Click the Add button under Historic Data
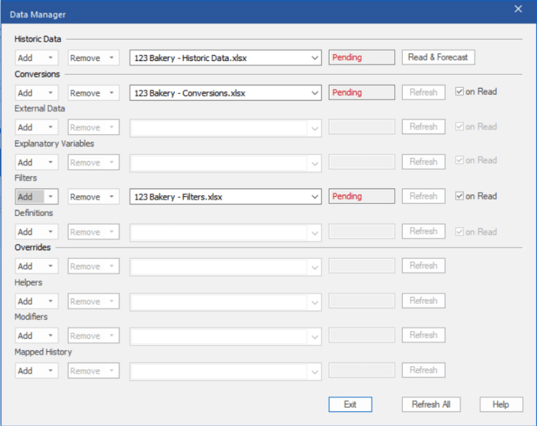 [27, 57]
